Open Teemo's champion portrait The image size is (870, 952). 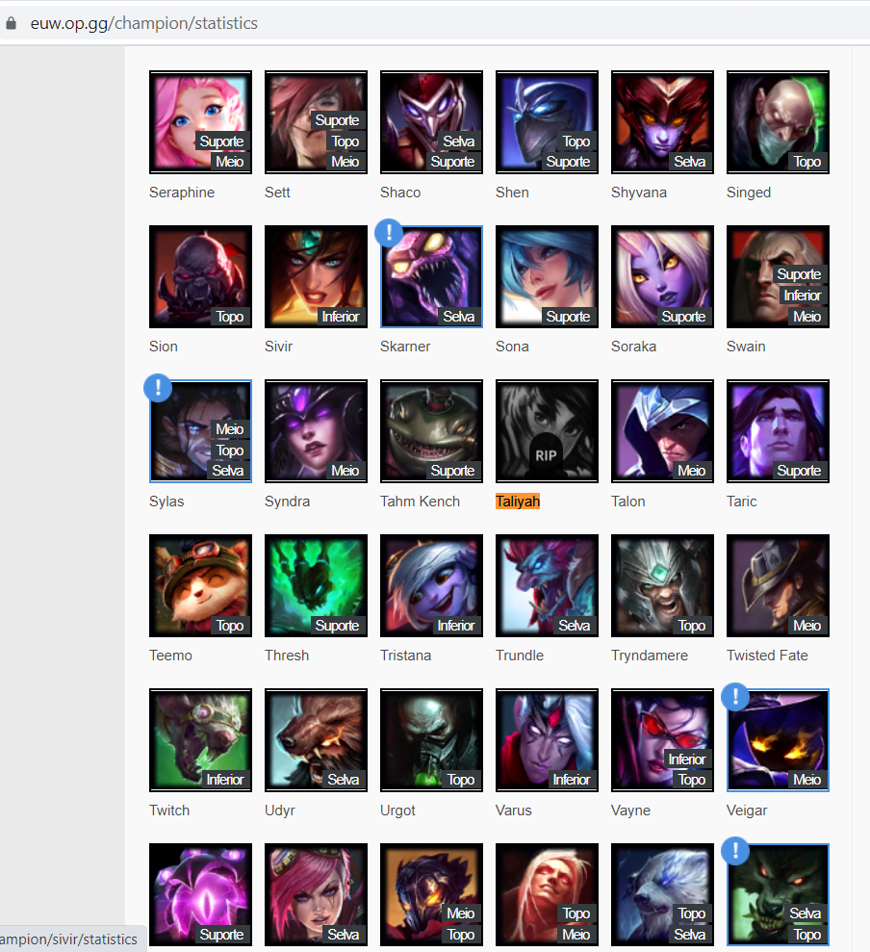click(200, 586)
